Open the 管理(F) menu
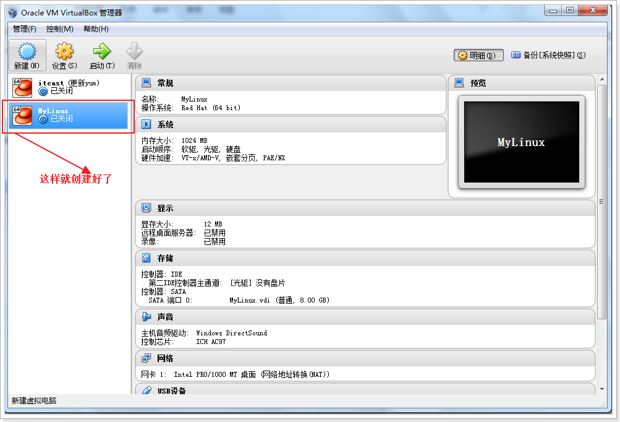Image resolution: width=620 pixels, height=422 pixels. tap(25, 29)
